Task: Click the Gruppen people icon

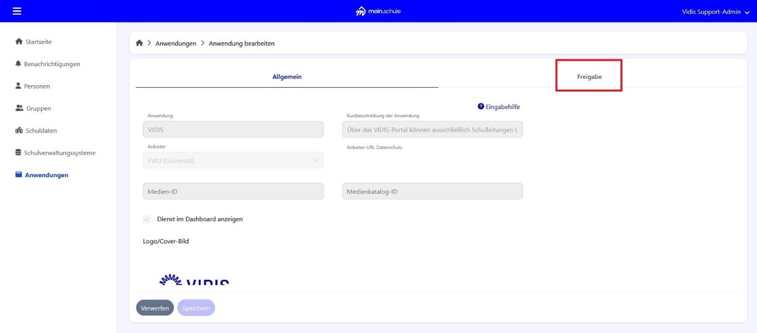Action: (x=19, y=109)
